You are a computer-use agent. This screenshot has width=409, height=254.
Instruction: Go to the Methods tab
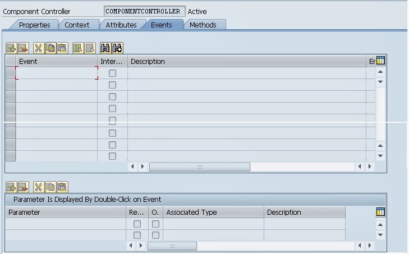pos(203,25)
